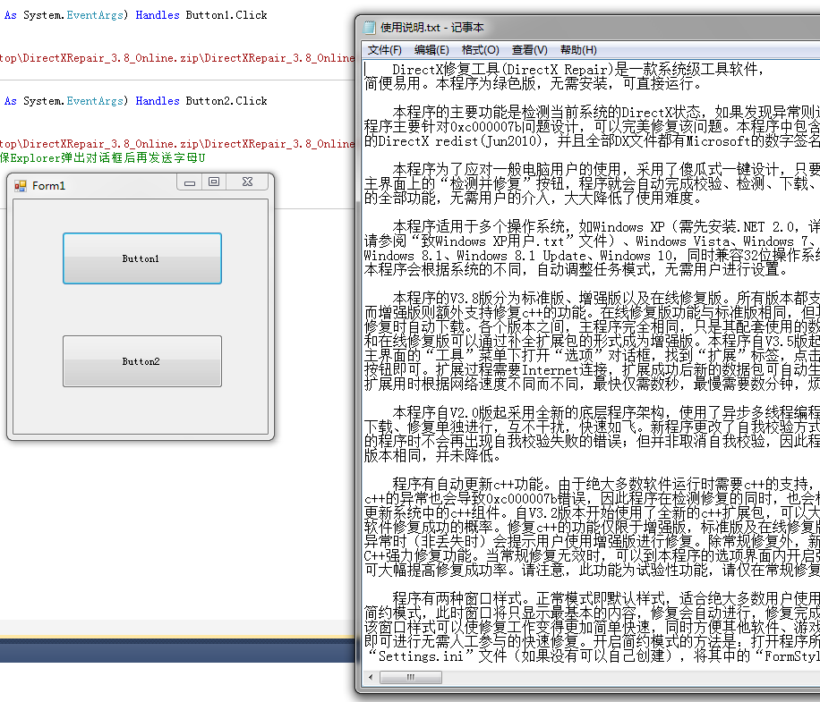820x702 pixels.
Task: Click the Form1 window icon
Action: [21, 186]
